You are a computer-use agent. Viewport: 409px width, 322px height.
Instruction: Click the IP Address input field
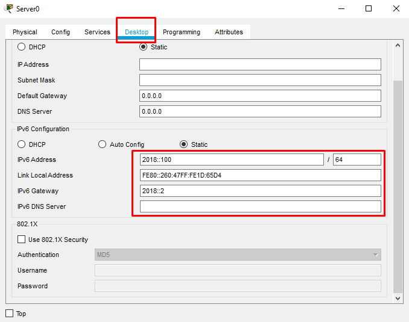pyautogui.click(x=260, y=64)
